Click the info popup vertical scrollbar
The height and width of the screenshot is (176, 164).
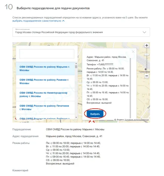(130, 88)
